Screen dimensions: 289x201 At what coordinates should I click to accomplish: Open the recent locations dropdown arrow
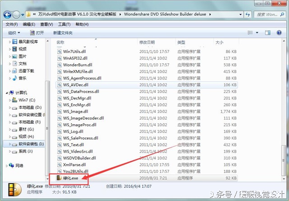coord(23,15)
